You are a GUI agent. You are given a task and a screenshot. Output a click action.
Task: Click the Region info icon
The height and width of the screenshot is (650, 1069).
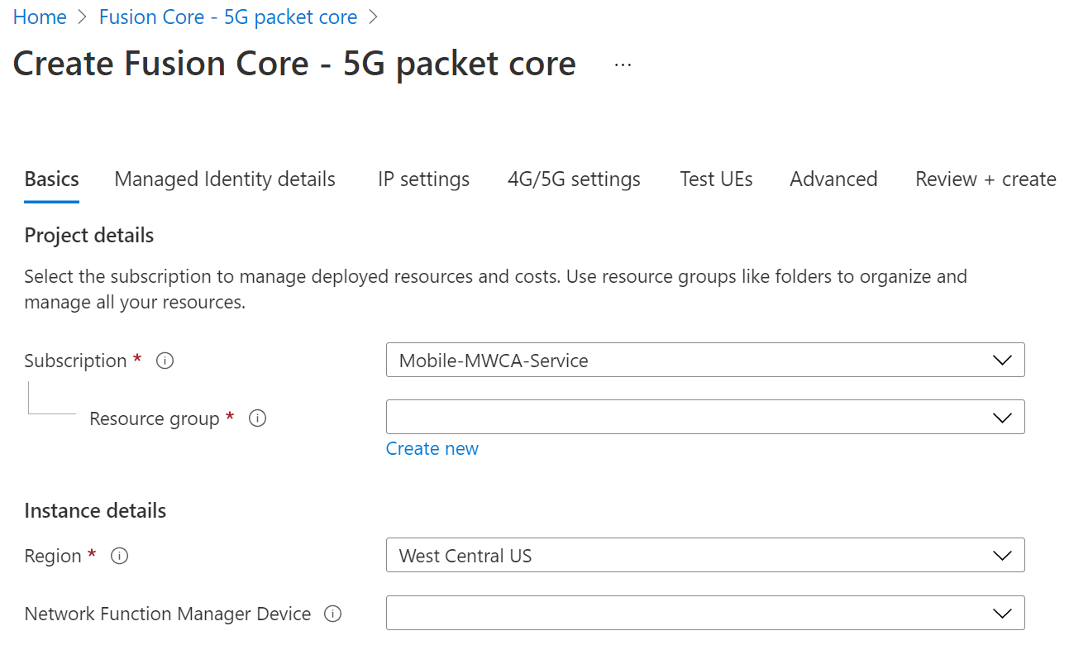tap(119, 556)
